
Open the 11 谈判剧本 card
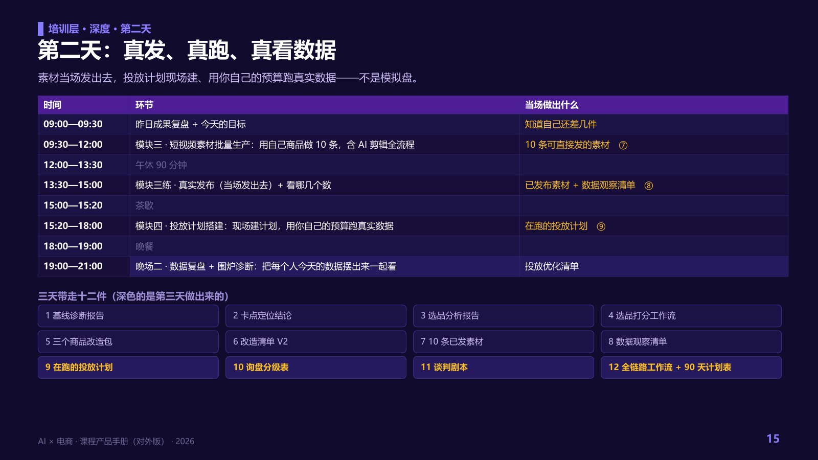504,367
